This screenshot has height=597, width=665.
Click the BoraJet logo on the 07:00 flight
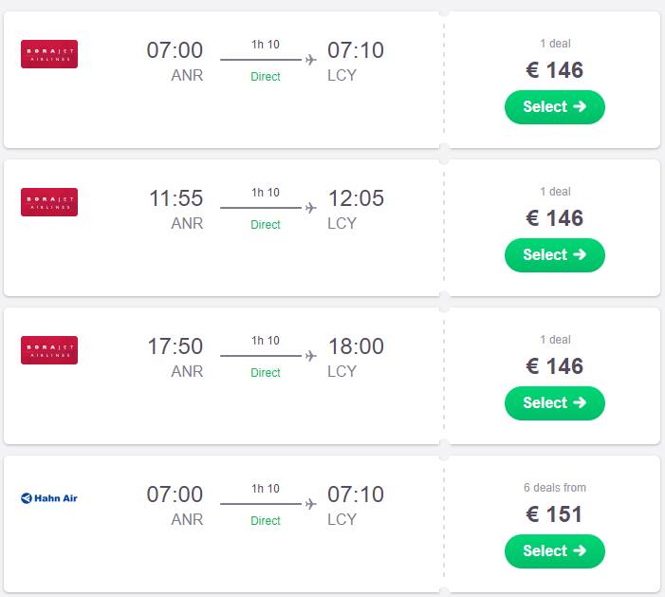49,54
